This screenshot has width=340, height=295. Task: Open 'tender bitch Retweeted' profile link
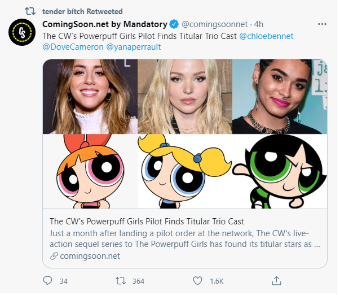82,11
